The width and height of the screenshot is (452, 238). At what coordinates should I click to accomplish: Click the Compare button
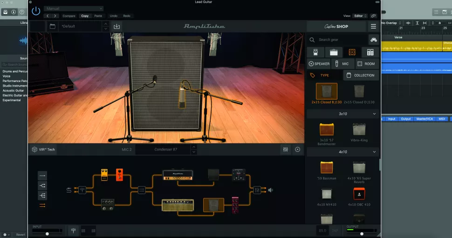click(68, 16)
